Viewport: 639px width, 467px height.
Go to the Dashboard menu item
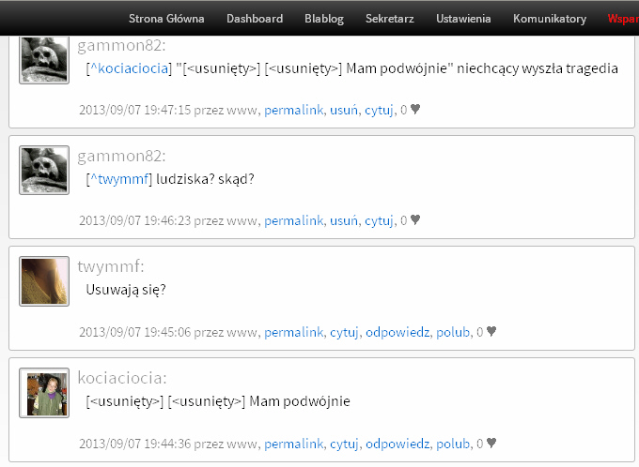pyautogui.click(x=255, y=19)
